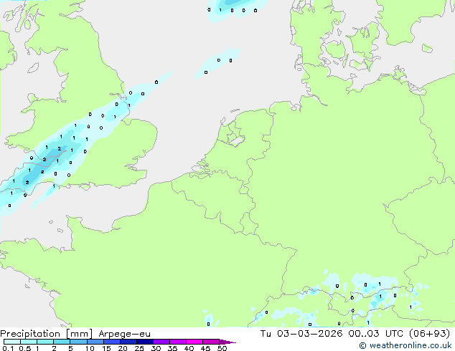Pick the 15 to 20 mm blue swatch

click(112, 342)
